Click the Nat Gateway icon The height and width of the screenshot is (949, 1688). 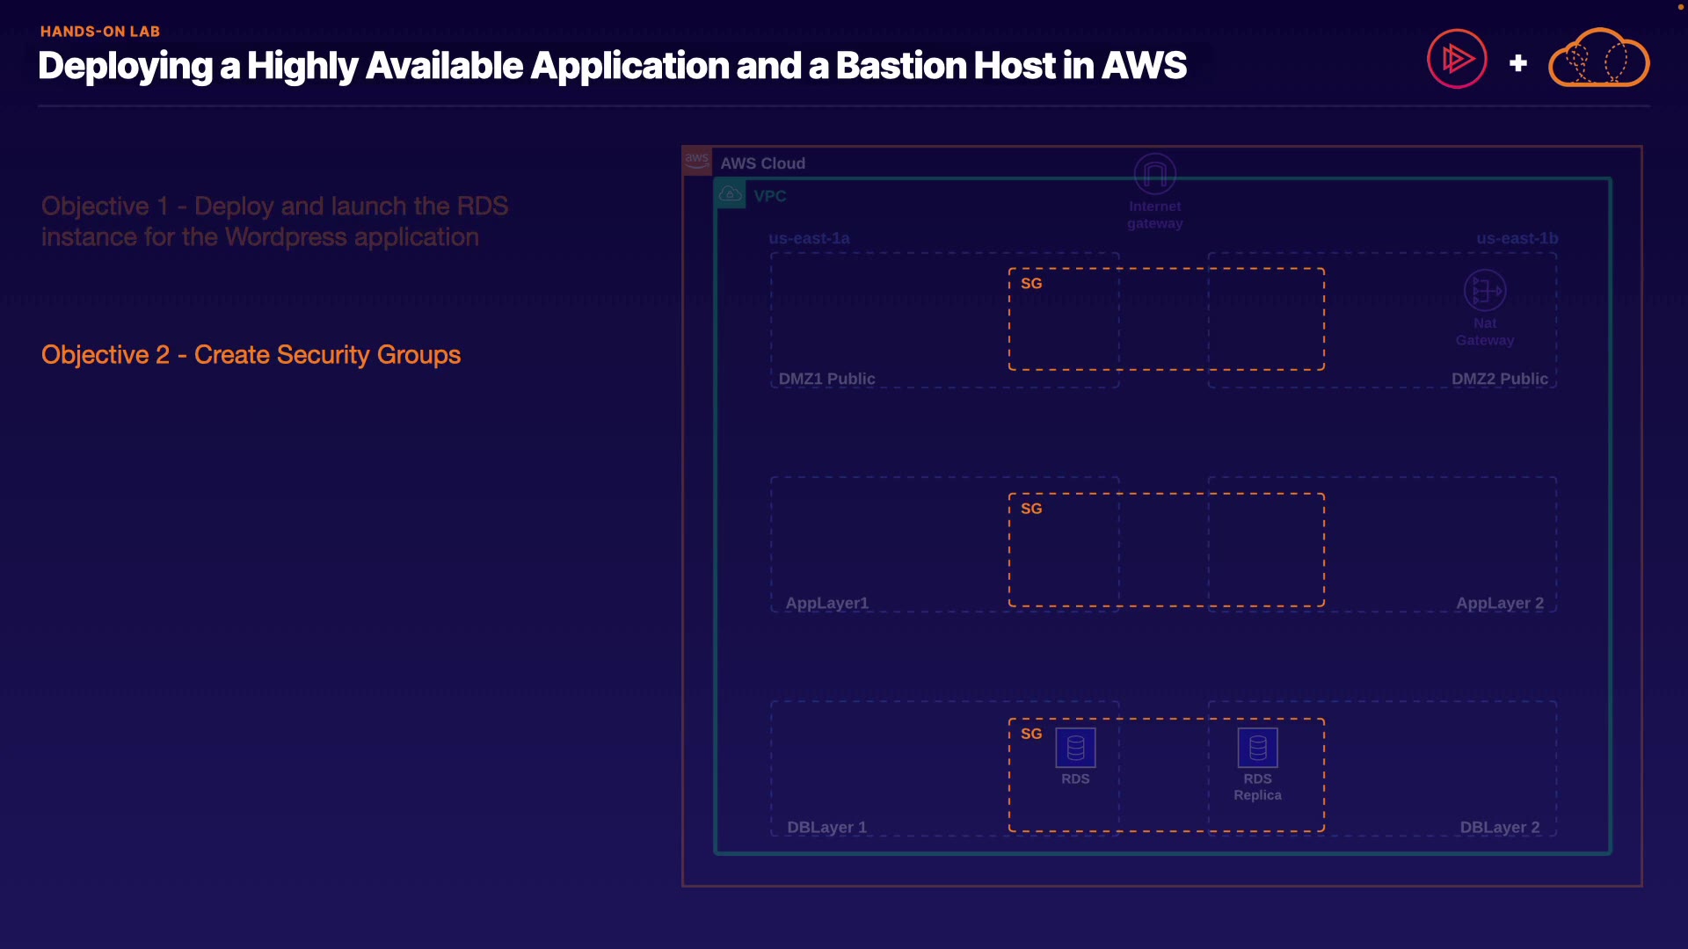point(1484,290)
